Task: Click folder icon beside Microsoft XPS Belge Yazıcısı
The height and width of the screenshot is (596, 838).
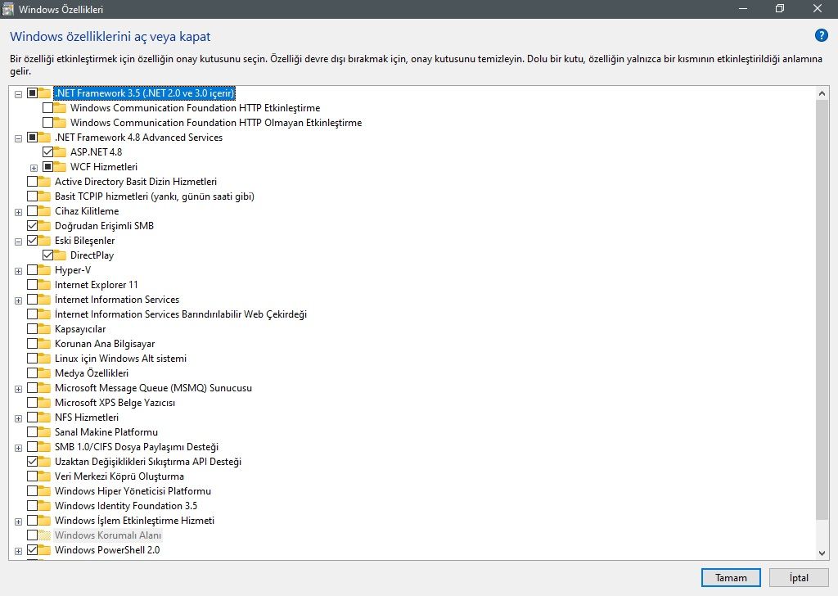Action: tap(44, 403)
